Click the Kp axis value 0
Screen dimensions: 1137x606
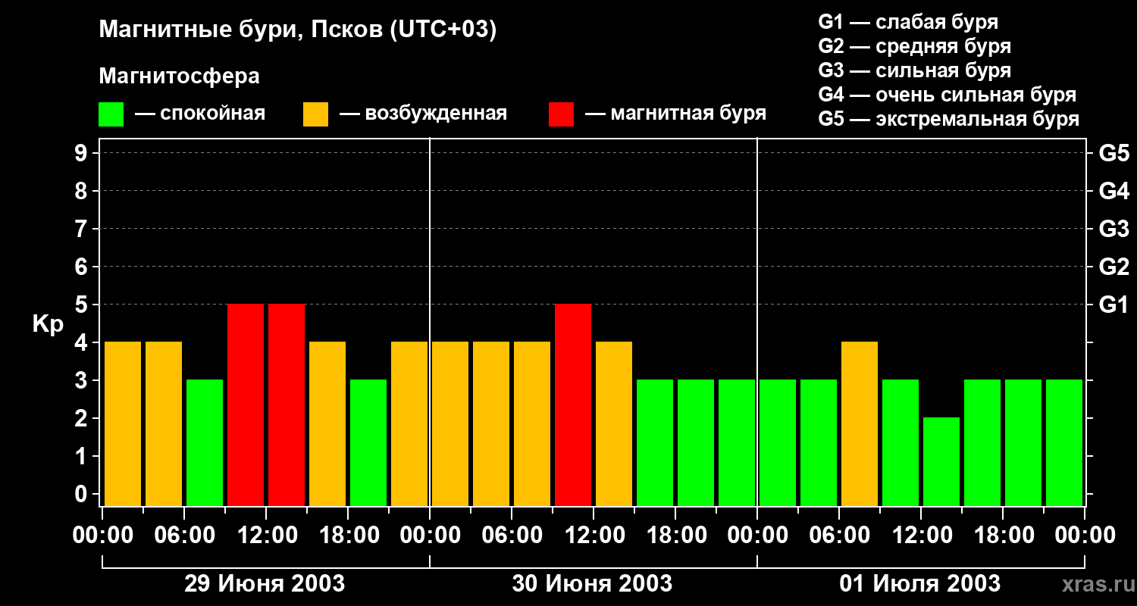[83, 494]
